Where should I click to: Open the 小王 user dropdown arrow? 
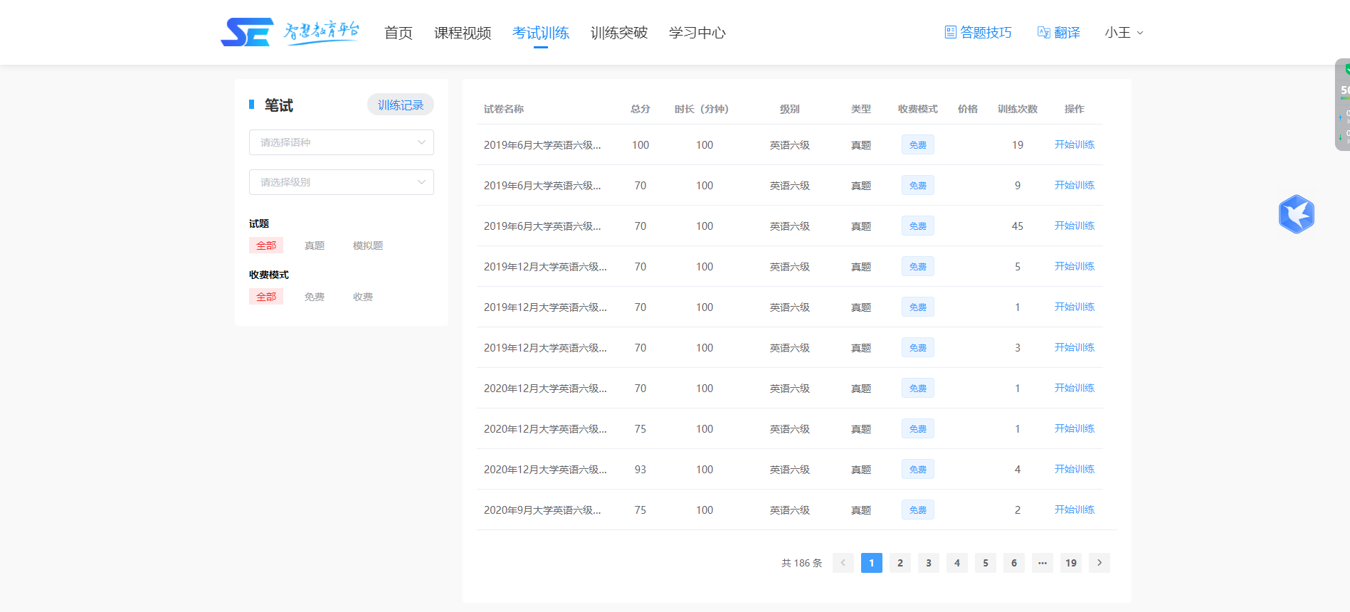[x=1140, y=33]
